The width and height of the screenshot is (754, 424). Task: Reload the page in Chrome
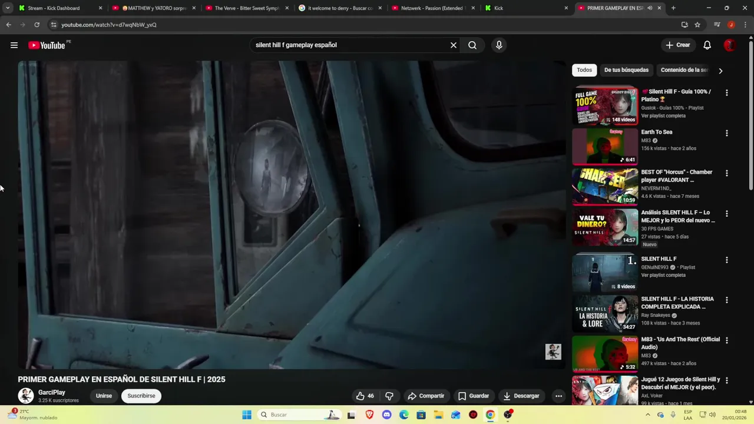pos(37,25)
